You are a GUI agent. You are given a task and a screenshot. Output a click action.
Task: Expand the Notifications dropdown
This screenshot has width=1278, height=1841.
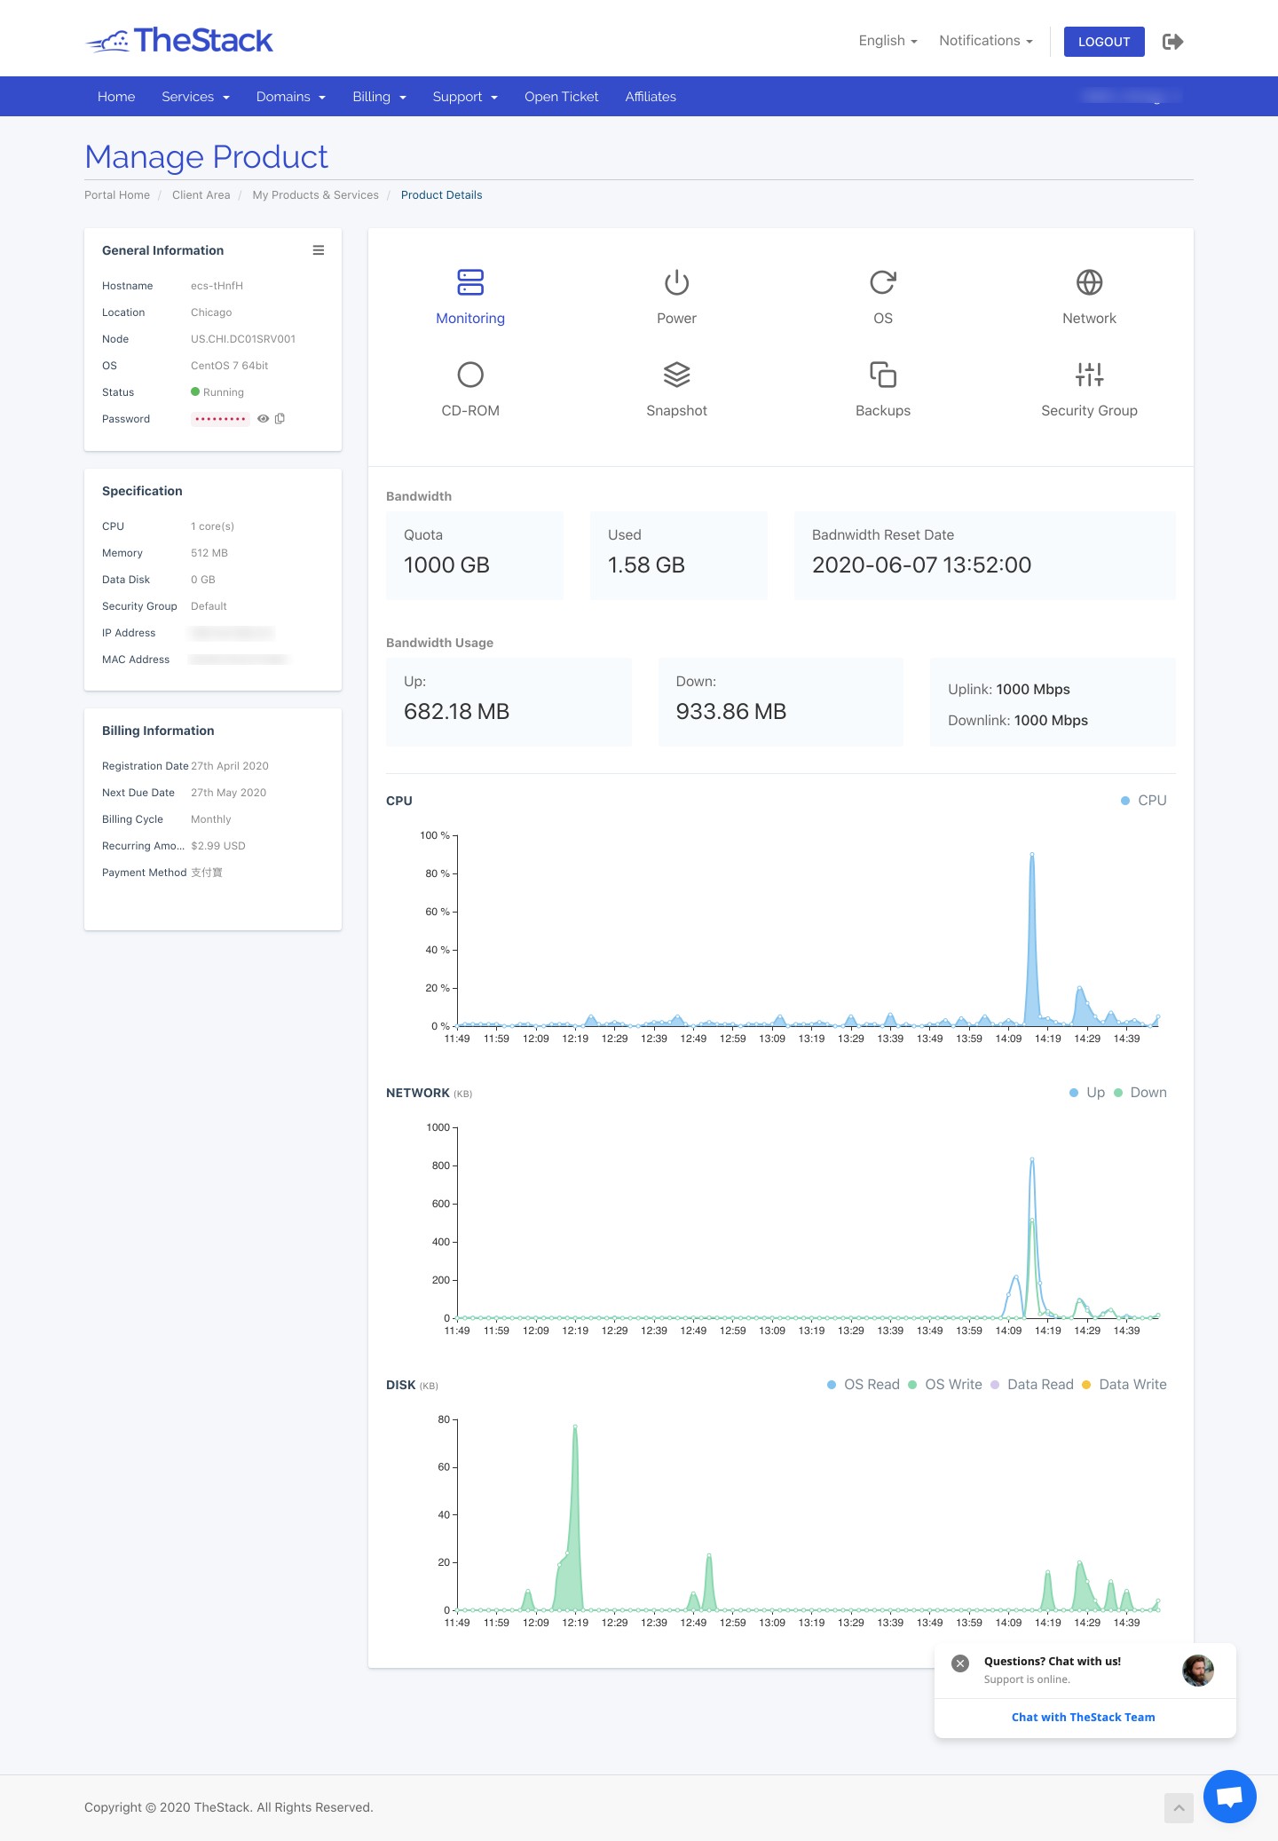(x=986, y=41)
